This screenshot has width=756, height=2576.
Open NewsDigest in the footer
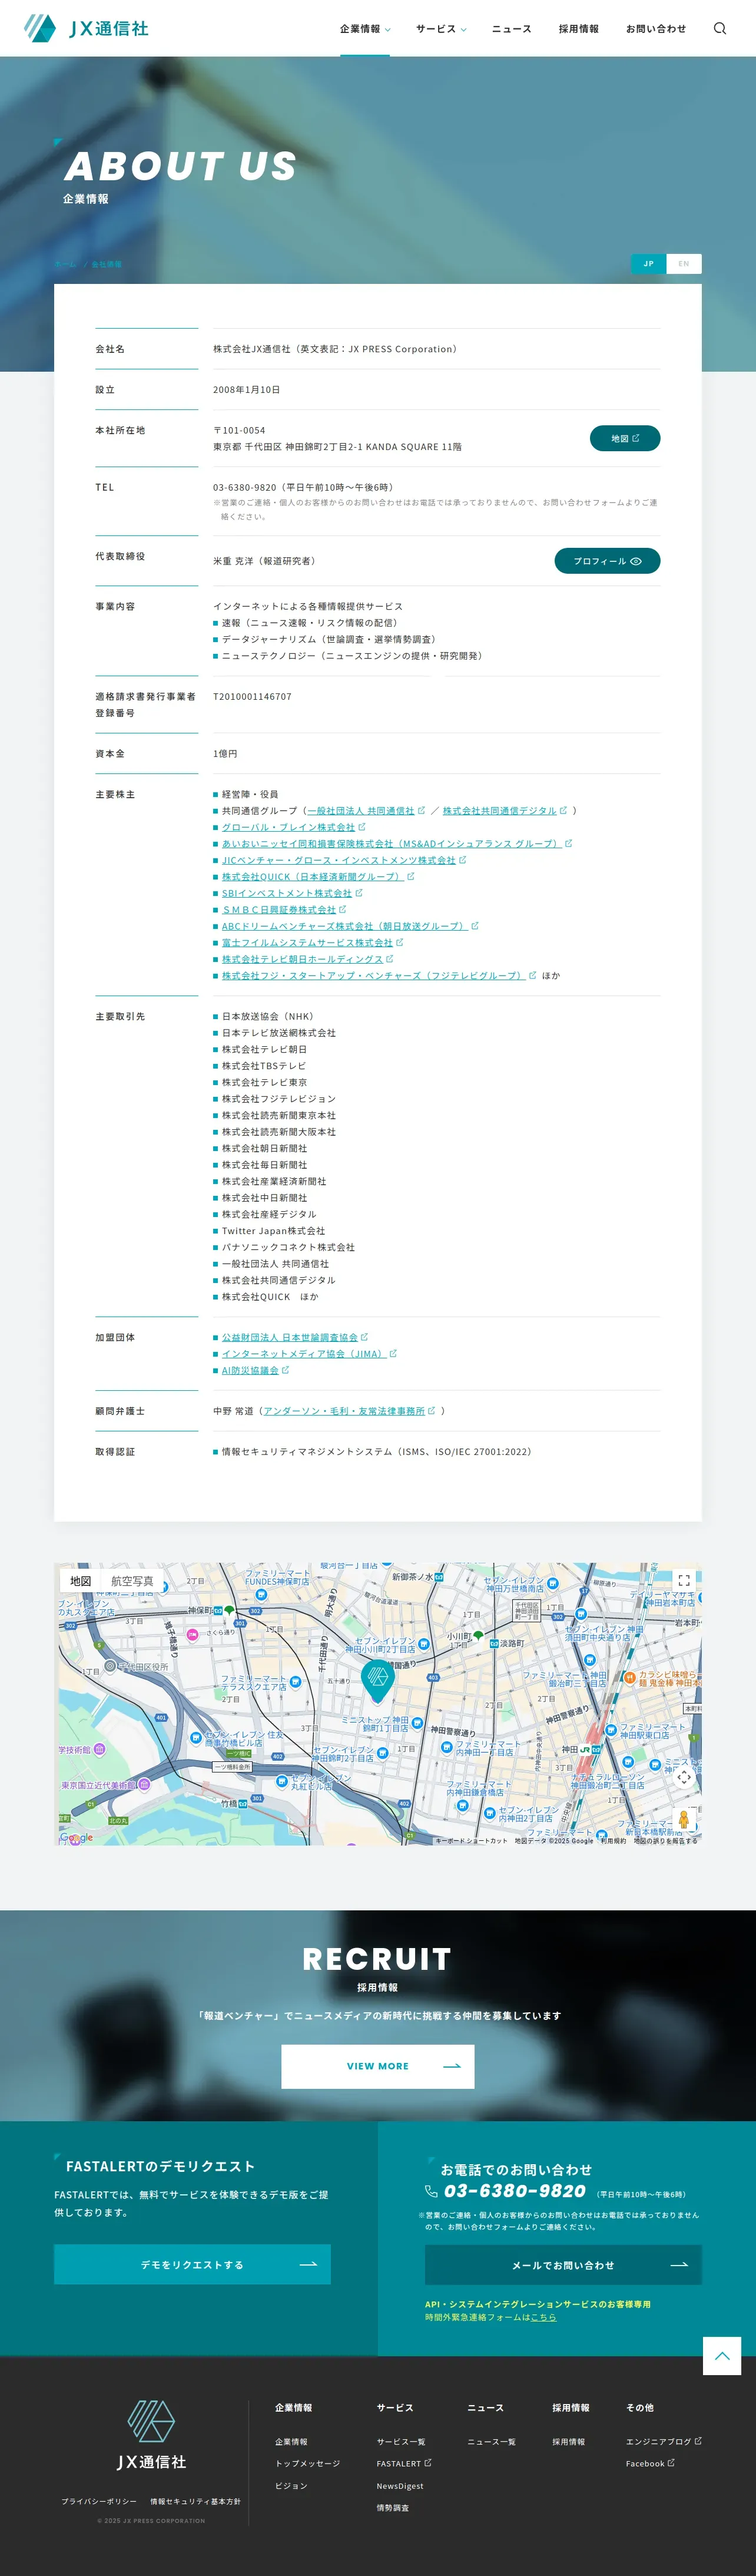pos(400,2485)
